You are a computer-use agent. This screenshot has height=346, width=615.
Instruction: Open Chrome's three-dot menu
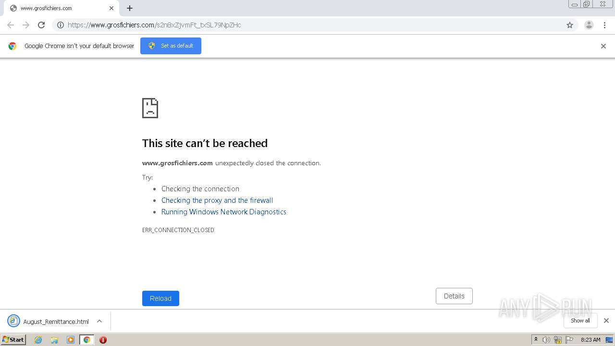604,25
